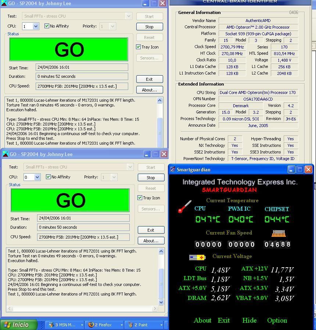Click top SP2004 window volcano icon
This screenshot has height=330, width=316.
pos(4,3)
